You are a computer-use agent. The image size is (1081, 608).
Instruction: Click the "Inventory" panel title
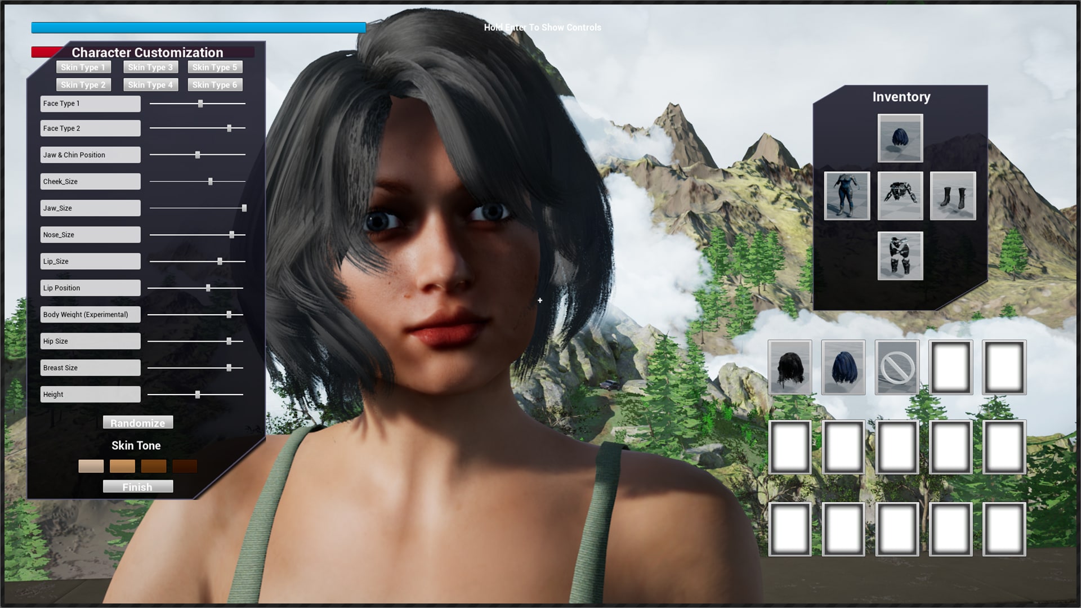pyautogui.click(x=901, y=97)
